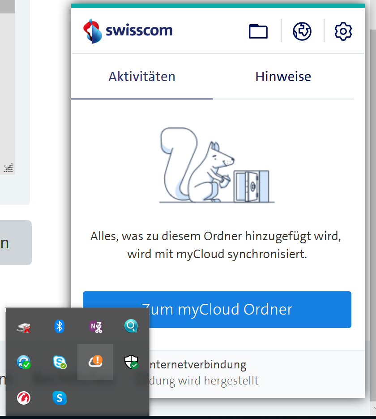The height and width of the screenshot is (419, 376).
Task: Click the OneNote clipping tool tray icon
Action: 95,326
